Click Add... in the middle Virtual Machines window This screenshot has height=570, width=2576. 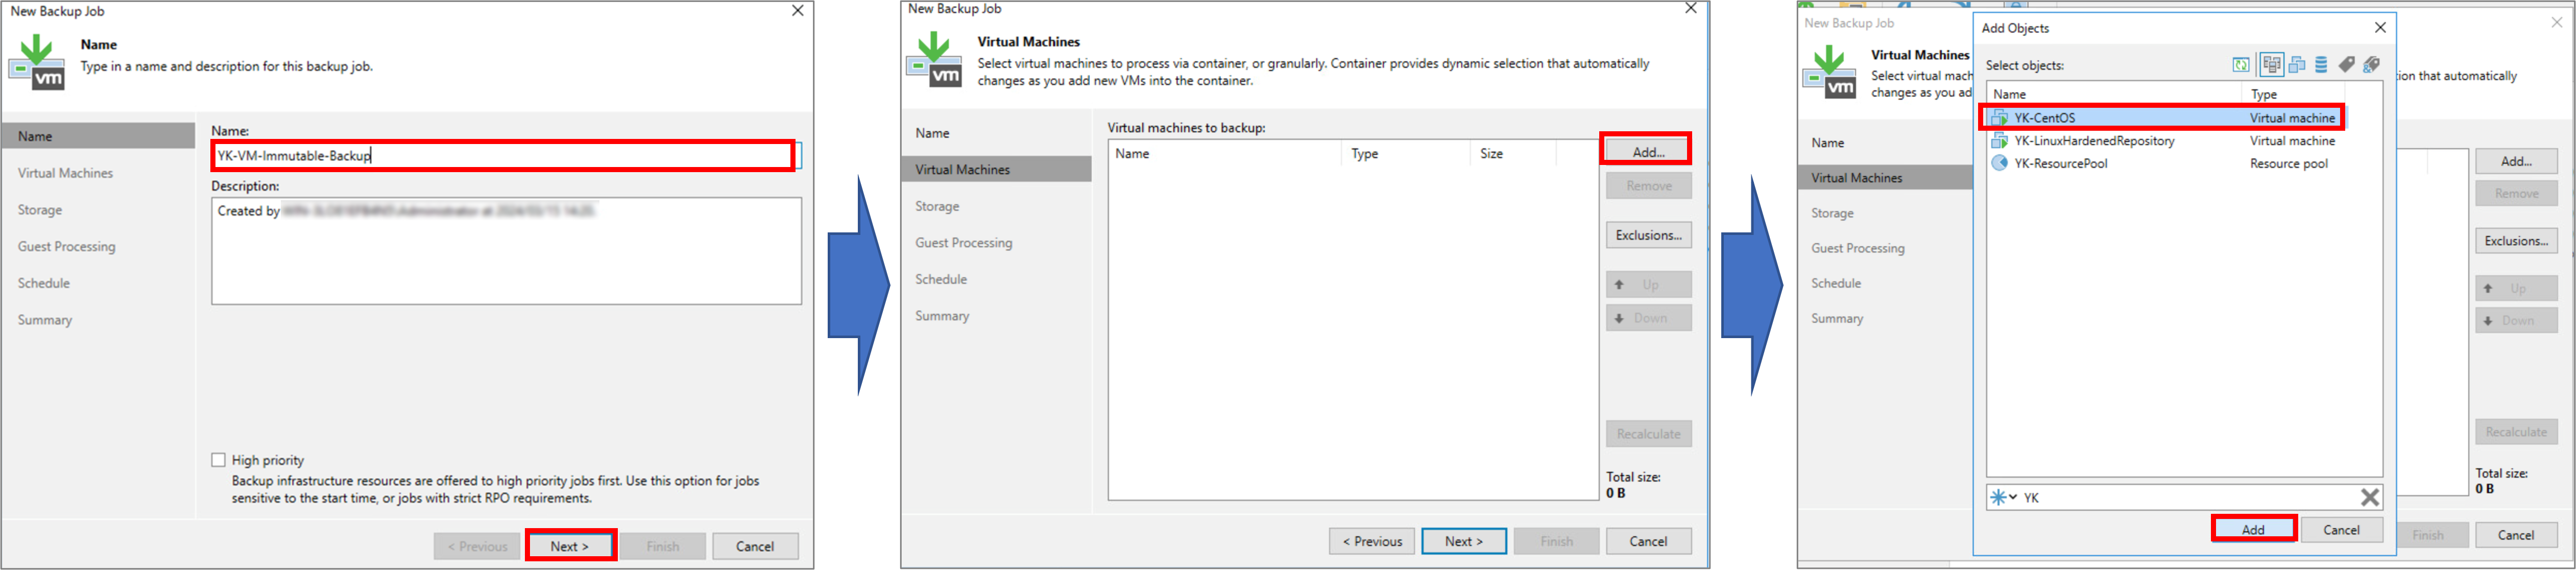coord(1648,152)
